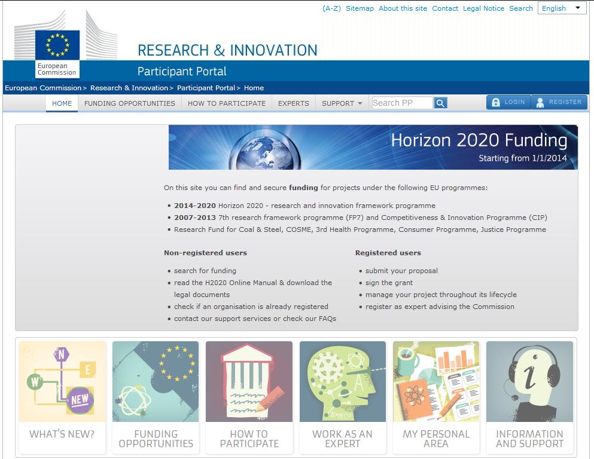This screenshot has width=594, height=459.
Task: Click into the Search PP field
Action: pyautogui.click(x=403, y=103)
